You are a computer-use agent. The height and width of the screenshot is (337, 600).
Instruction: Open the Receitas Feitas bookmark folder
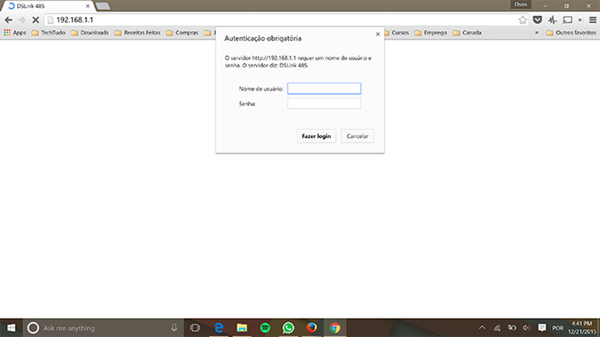[138, 33]
